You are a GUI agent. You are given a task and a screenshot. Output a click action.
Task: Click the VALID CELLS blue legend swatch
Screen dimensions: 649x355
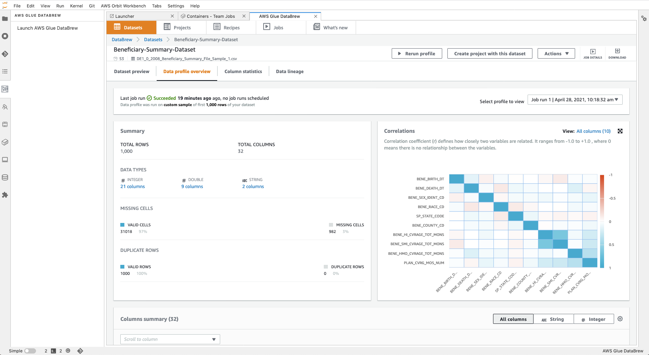click(x=123, y=225)
